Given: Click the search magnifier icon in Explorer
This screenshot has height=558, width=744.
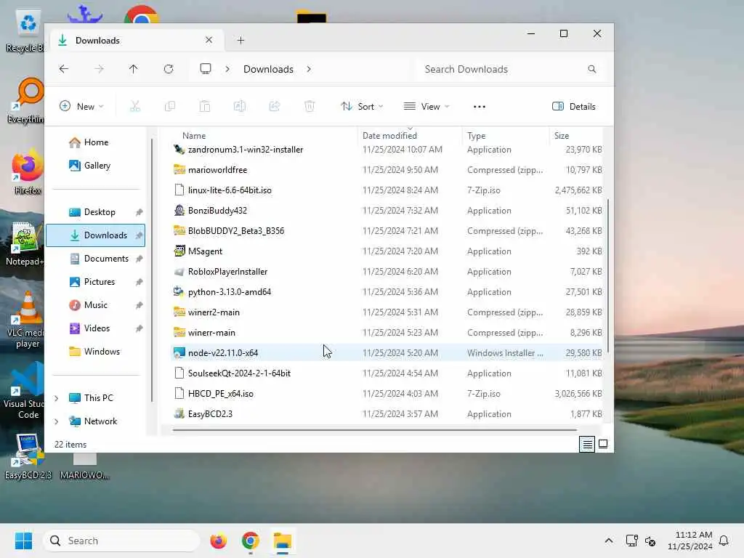Looking at the screenshot, I should [x=591, y=69].
